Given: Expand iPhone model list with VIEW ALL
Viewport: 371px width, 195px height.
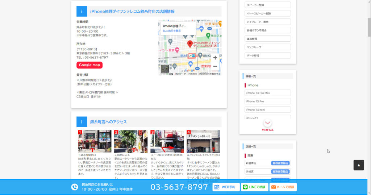Looking at the screenshot, I should [268, 125].
